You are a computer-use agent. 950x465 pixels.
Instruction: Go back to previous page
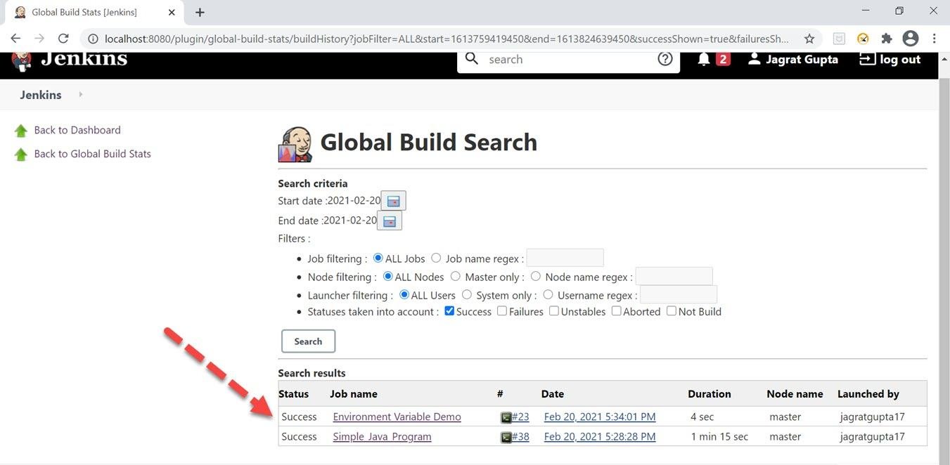(15, 39)
